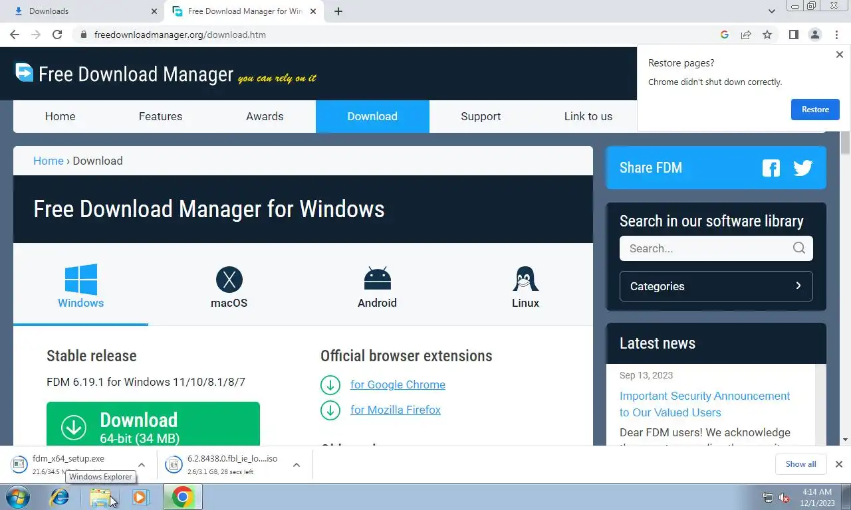
Task: Select the macOS platform icon
Action: point(229,280)
